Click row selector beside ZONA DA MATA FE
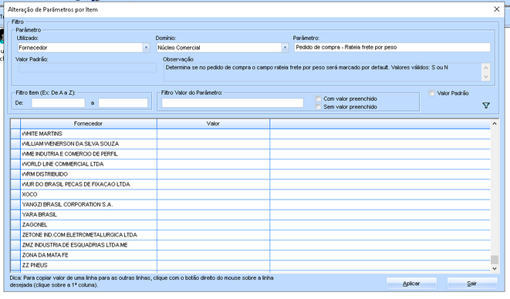The height and width of the screenshot is (299, 510). pos(15,255)
